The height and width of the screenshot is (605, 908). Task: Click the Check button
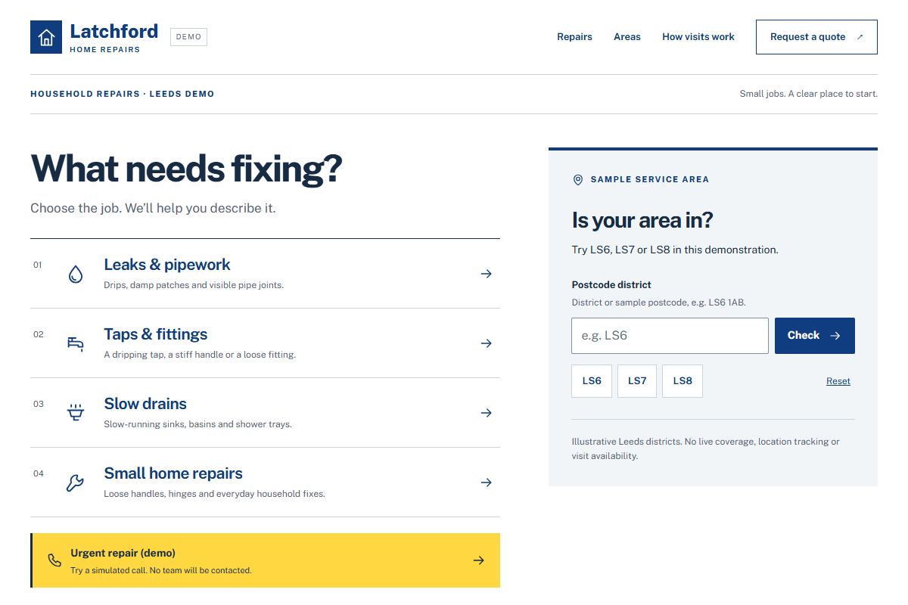(815, 336)
